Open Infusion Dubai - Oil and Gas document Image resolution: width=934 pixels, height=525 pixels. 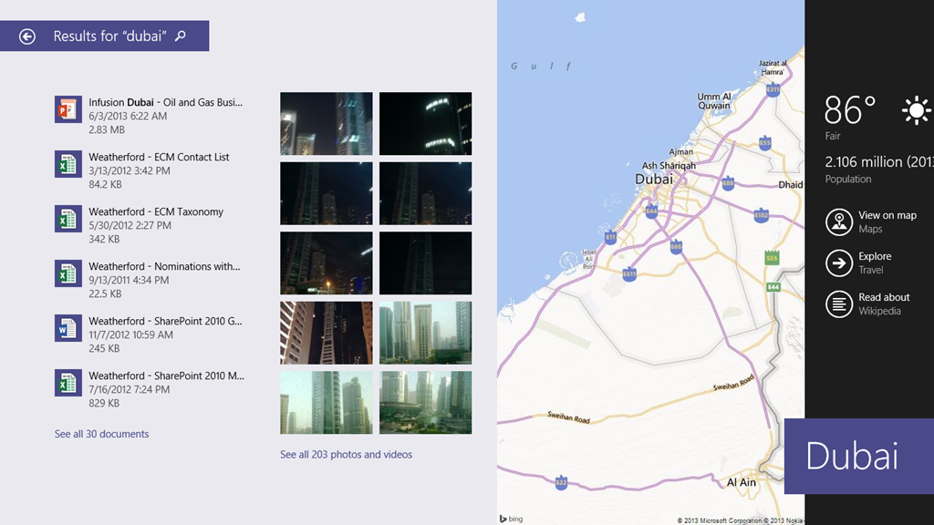(x=149, y=116)
